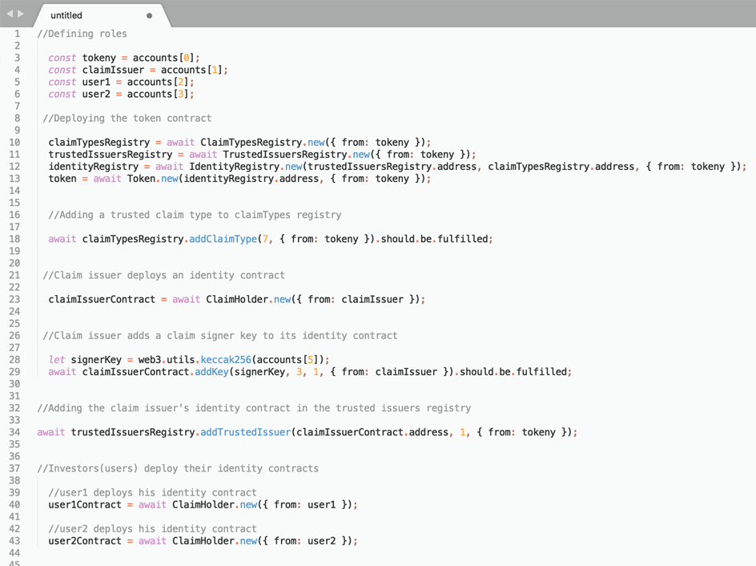
Task: Click line number 43 in the gutter
Action: [x=14, y=541]
